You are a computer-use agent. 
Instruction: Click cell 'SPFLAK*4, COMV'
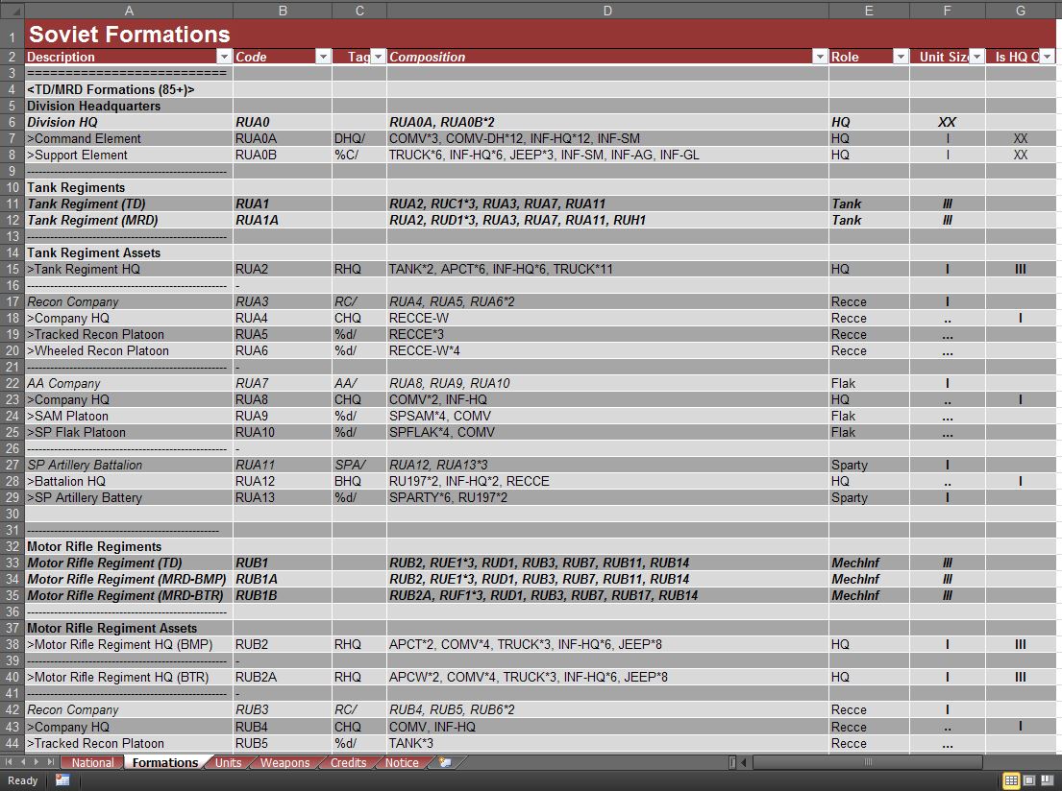(x=607, y=432)
